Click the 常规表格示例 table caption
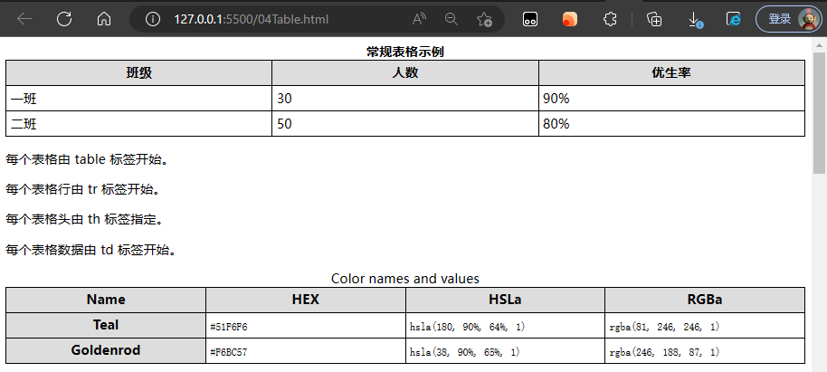The height and width of the screenshot is (372, 827). (x=405, y=52)
